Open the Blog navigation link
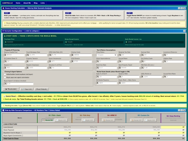 point(36,3)
